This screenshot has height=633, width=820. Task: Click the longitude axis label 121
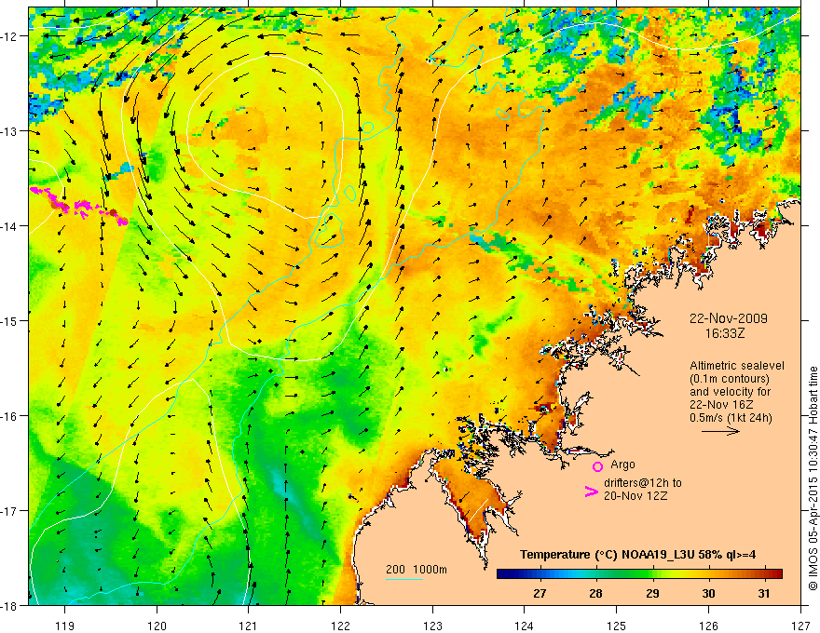pyautogui.click(x=248, y=626)
